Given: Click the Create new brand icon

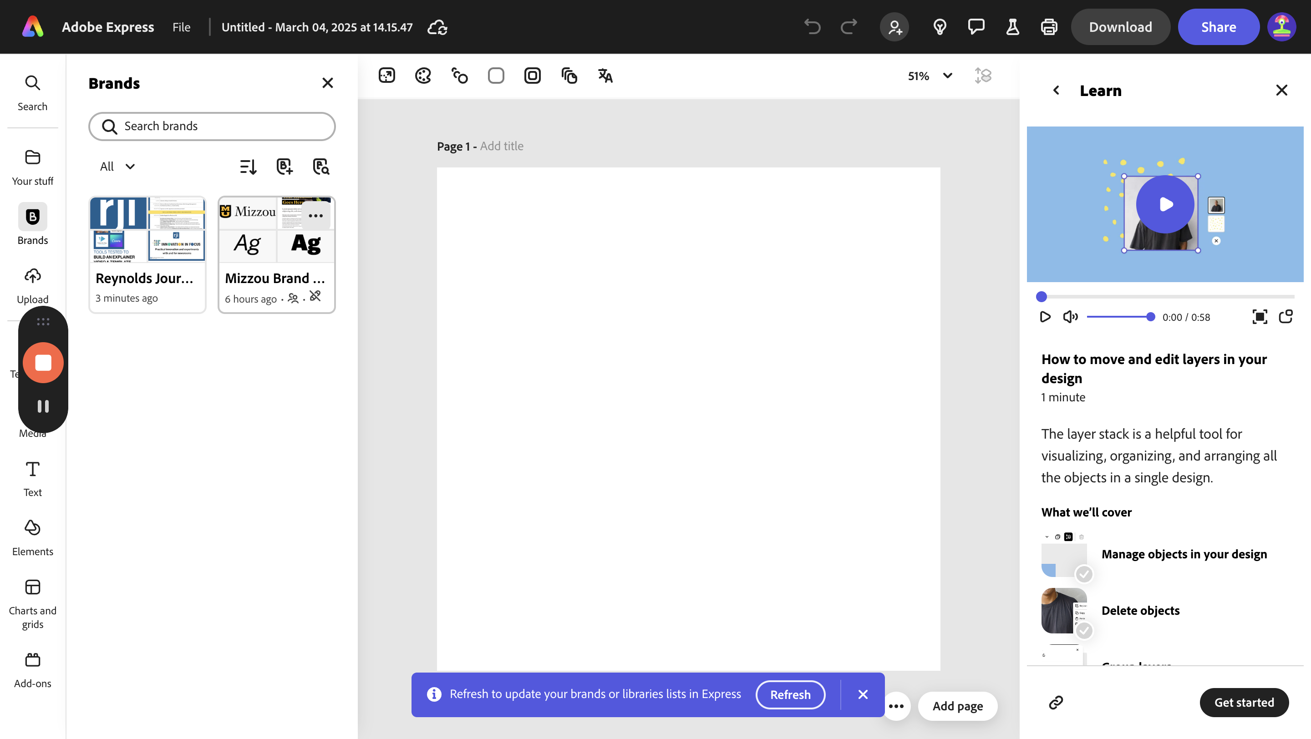Looking at the screenshot, I should 285,166.
